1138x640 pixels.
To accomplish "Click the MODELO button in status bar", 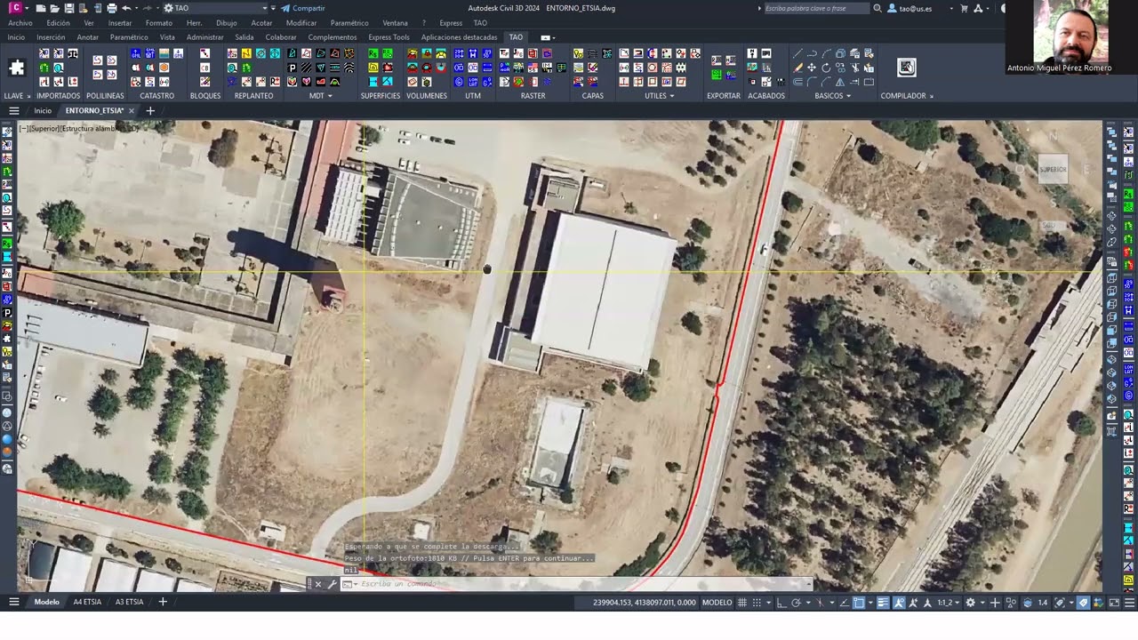I will tap(717, 603).
